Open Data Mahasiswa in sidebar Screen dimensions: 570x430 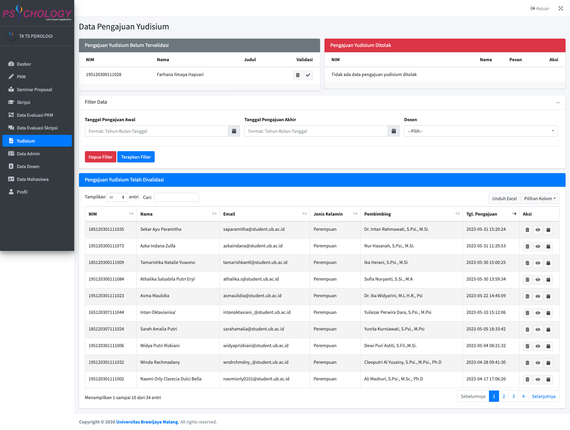click(x=32, y=179)
